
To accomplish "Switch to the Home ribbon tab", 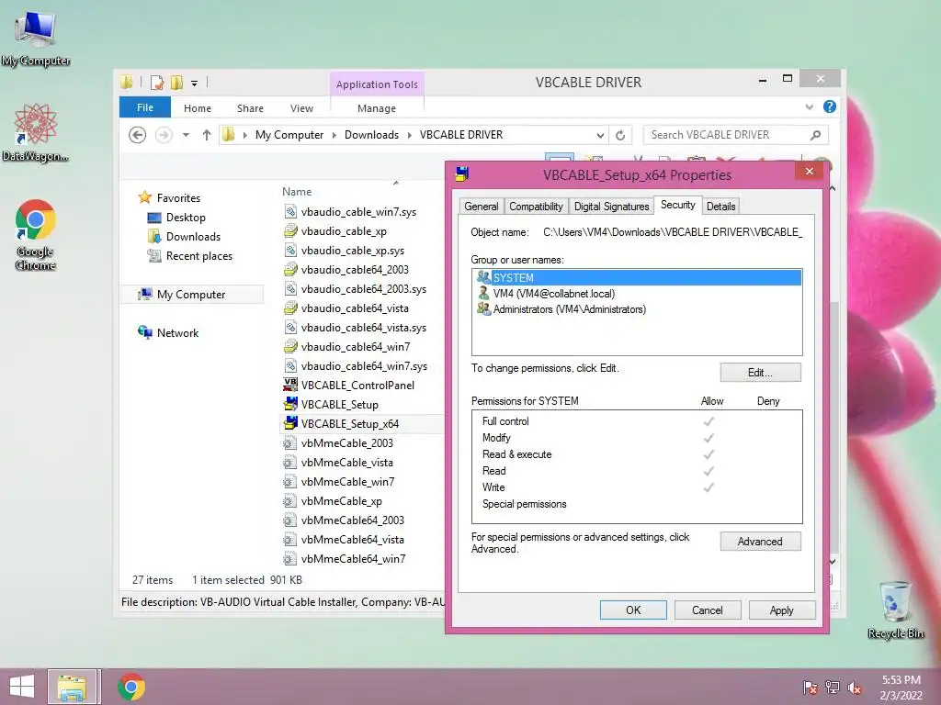I will click(198, 108).
